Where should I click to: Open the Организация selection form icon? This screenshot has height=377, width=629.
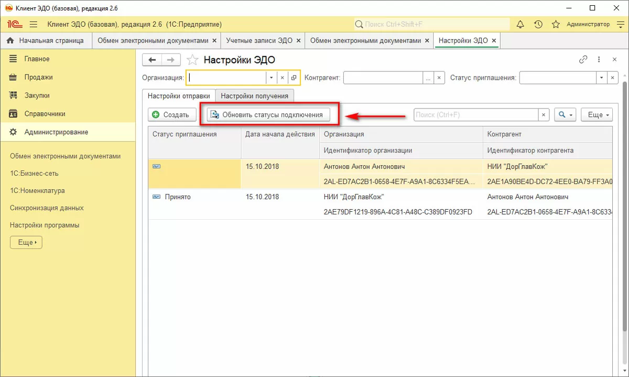294,78
